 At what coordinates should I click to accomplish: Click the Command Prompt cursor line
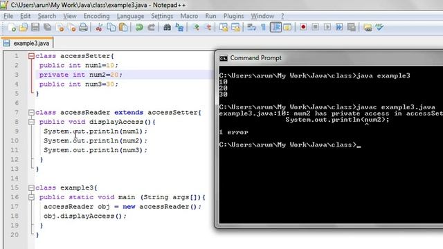(290, 145)
